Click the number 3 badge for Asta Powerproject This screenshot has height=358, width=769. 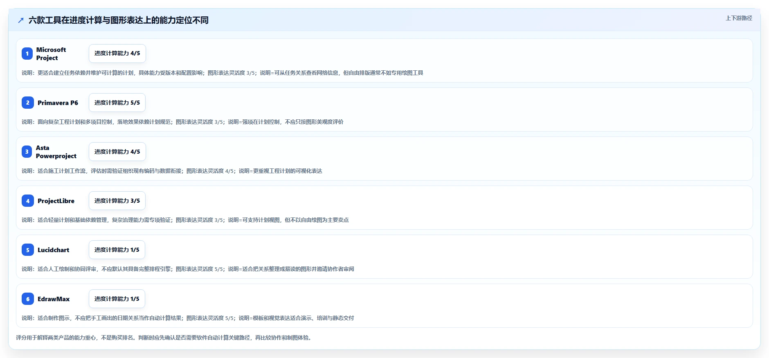tap(27, 152)
